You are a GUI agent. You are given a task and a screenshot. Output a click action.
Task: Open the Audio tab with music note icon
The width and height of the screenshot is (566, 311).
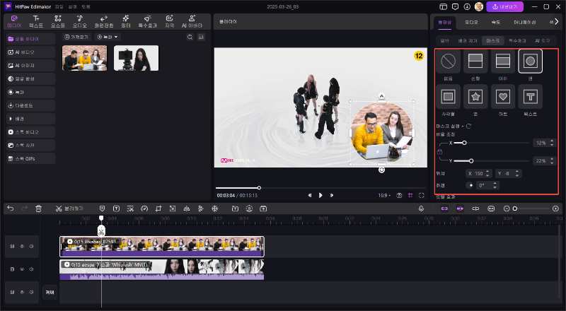80,21
